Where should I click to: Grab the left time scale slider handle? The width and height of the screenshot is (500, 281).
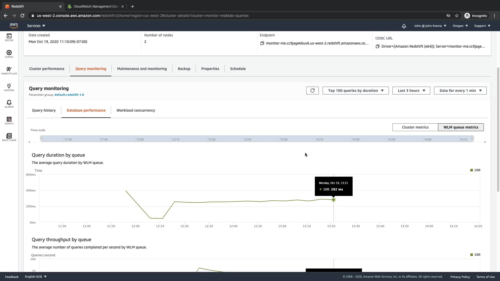41,138
